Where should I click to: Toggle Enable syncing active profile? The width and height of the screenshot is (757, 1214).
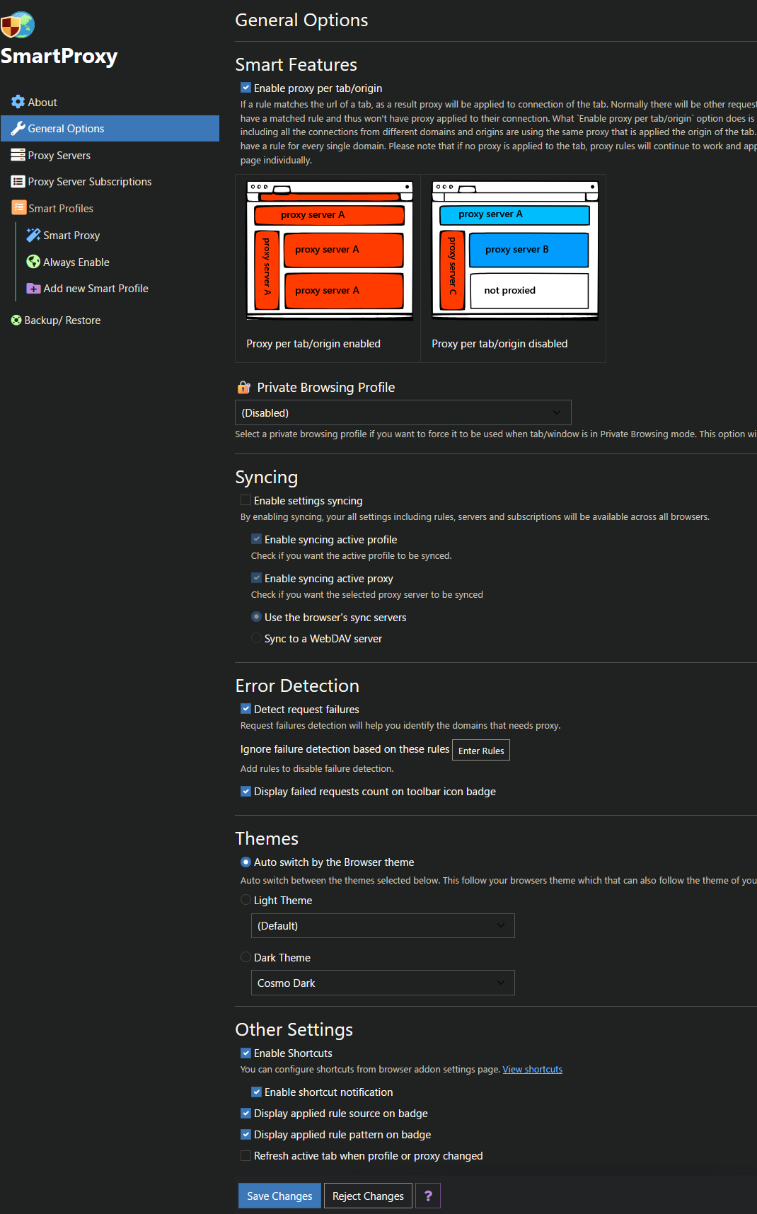click(x=256, y=539)
